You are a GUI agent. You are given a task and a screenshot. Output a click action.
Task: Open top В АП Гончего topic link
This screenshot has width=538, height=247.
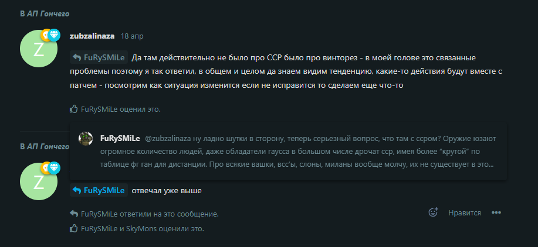pyautogui.click(x=45, y=13)
